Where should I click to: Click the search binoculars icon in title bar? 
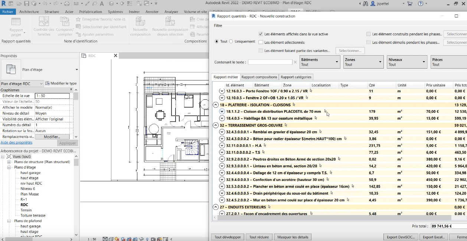[365, 3]
